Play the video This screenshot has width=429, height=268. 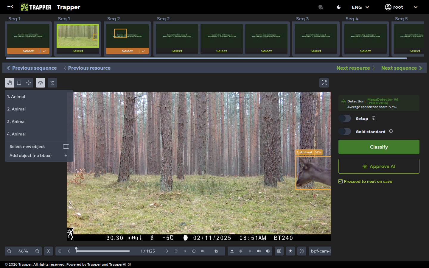click(x=185, y=251)
